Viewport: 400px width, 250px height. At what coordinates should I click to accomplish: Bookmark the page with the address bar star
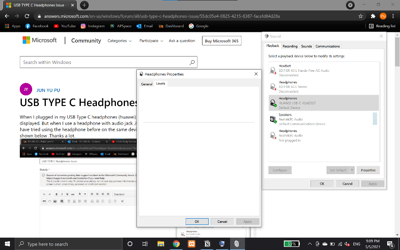(x=360, y=16)
